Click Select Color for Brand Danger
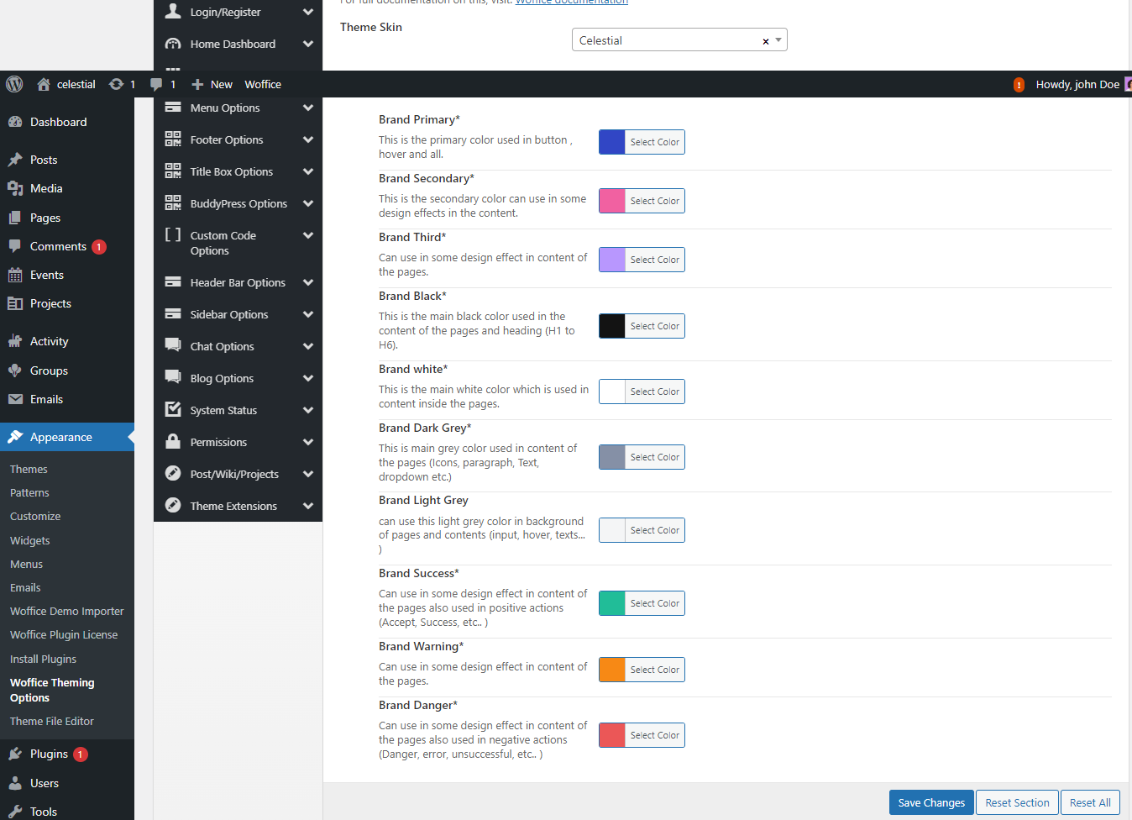1132x820 pixels. tap(654, 735)
